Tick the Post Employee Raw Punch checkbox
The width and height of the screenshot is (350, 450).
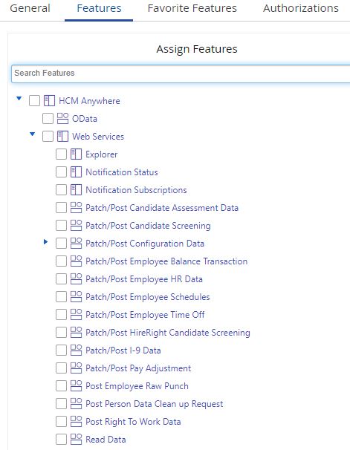[x=61, y=385]
